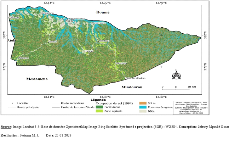Click the 'Zone marécageuse' legend text
The height and width of the screenshot is (162, 229).
coord(160,107)
